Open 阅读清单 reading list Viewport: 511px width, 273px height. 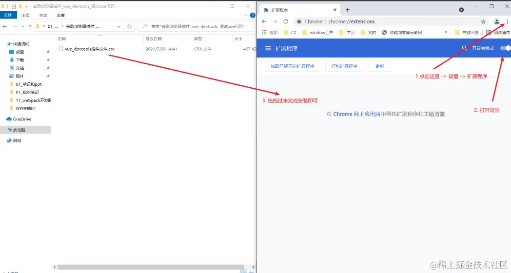(498, 32)
